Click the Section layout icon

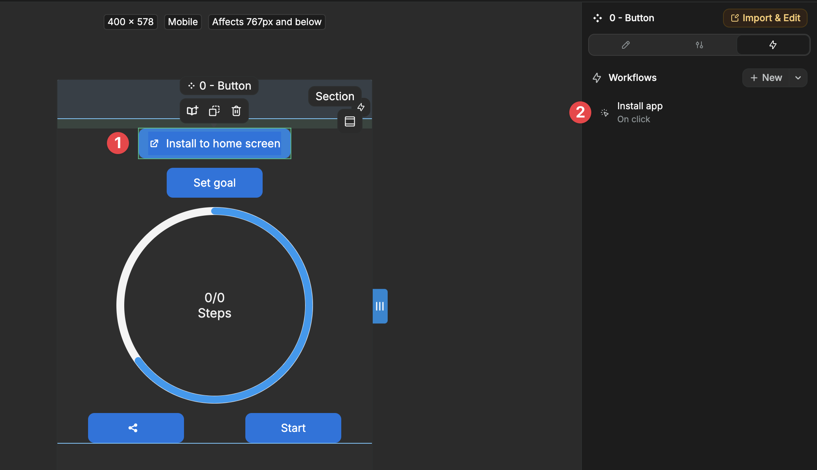pos(350,121)
